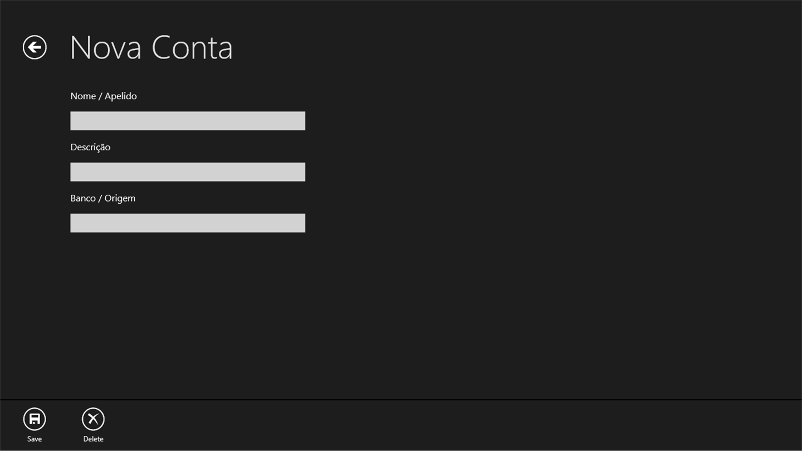
Task: Click the back arrow icon
Action: (35, 47)
